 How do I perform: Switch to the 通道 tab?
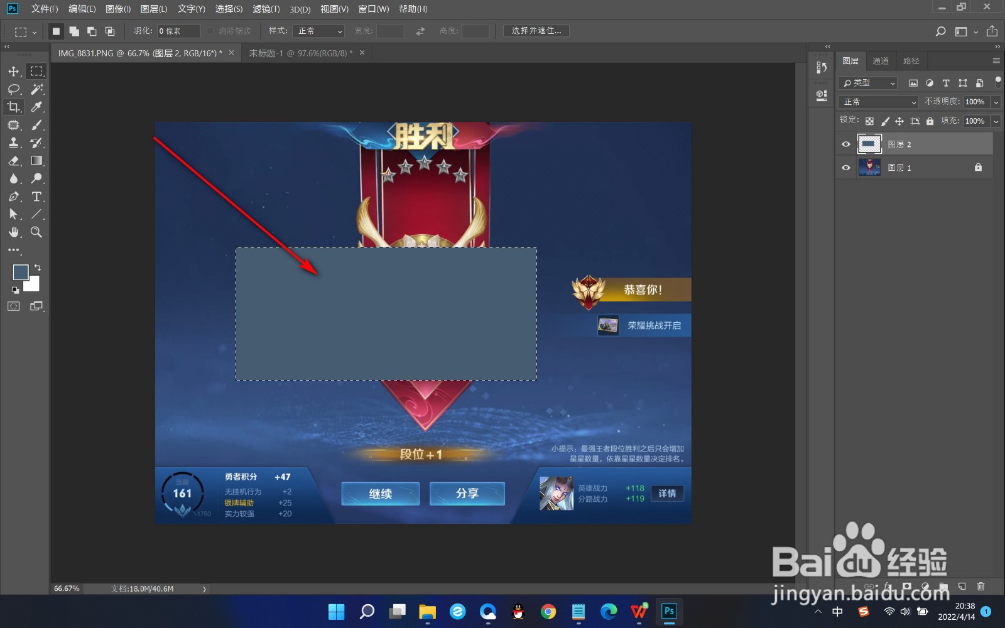click(x=881, y=61)
